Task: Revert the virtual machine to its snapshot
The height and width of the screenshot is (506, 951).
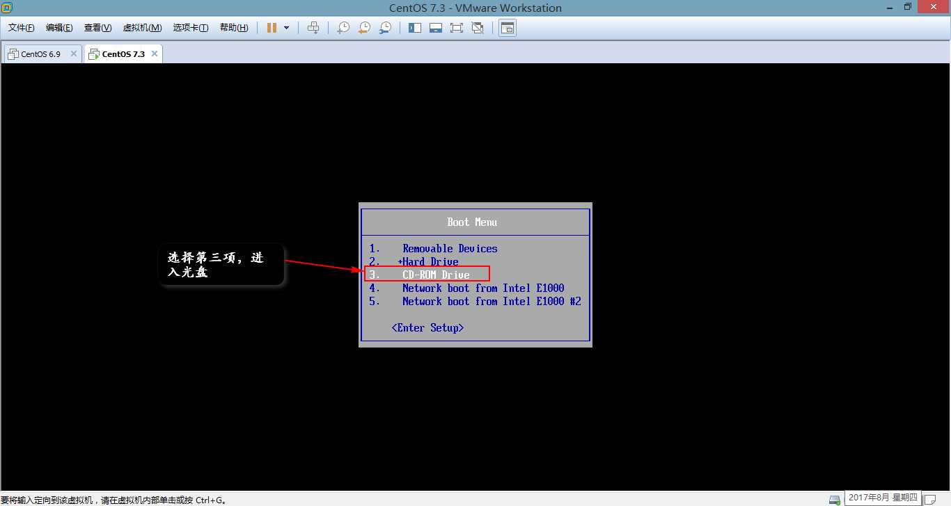Action: 364,28
